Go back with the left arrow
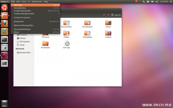The image size is (173, 108). click(x=104, y=15)
